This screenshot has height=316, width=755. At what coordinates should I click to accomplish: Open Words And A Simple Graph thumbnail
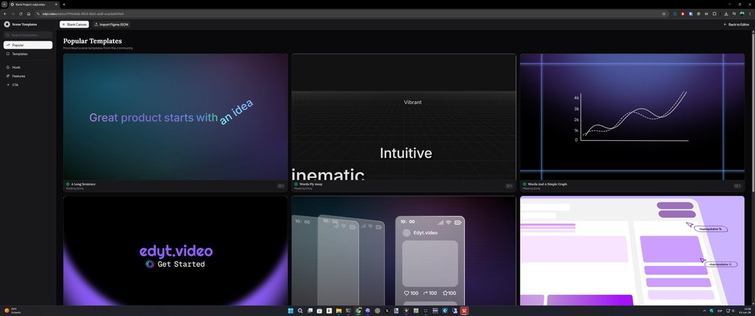(632, 116)
